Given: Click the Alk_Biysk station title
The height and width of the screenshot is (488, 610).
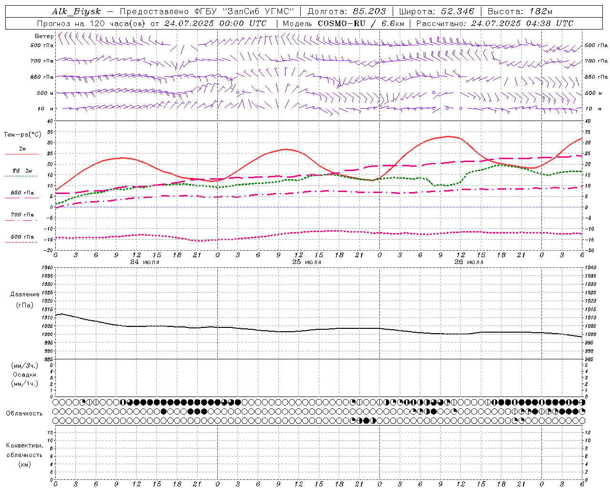Looking at the screenshot, I should pos(77,11).
